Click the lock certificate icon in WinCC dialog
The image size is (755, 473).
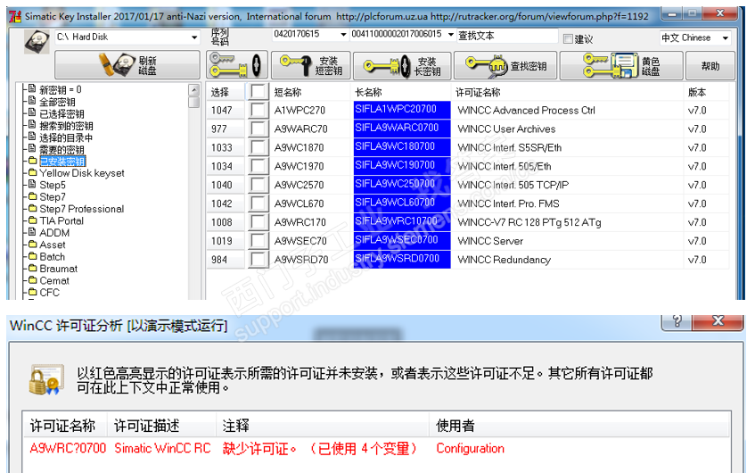46,380
